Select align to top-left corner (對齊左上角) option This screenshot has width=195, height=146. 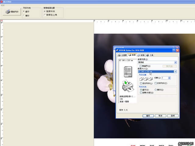coord(51,15)
